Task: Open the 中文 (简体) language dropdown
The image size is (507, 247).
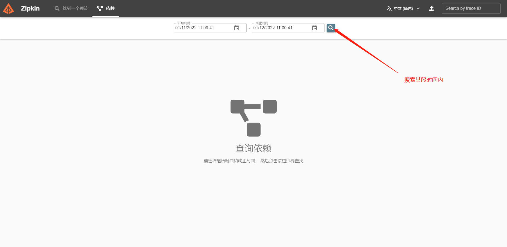Action: pyautogui.click(x=403, y=8)
